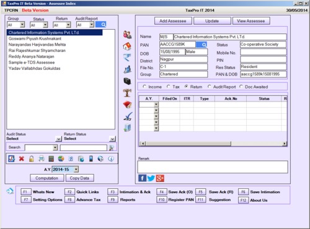Click the F12 About Us button
Screen dimensions: 310x229
tap(243, 200)
